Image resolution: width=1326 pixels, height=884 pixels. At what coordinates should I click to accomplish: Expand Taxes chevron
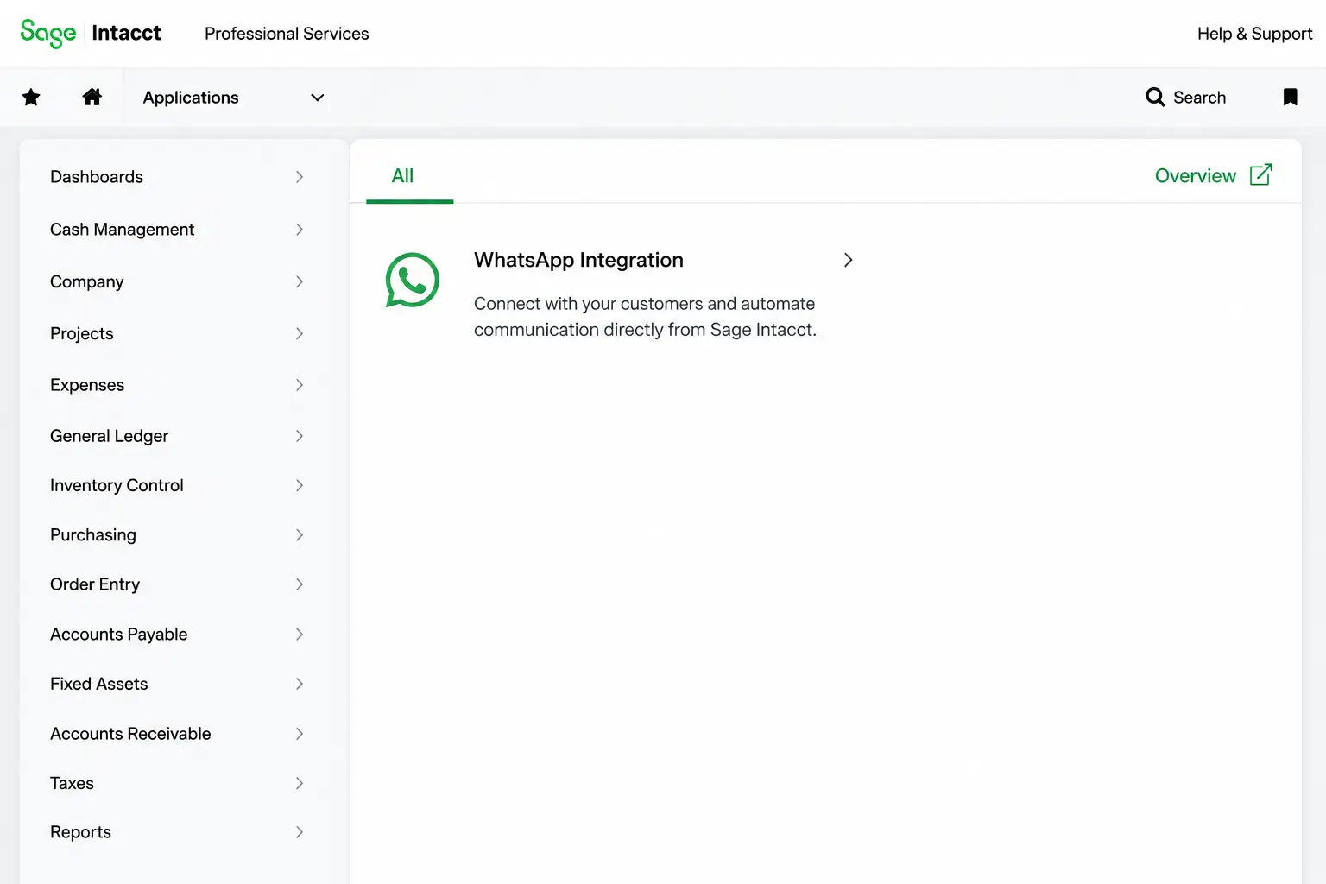tap(300, 783)
